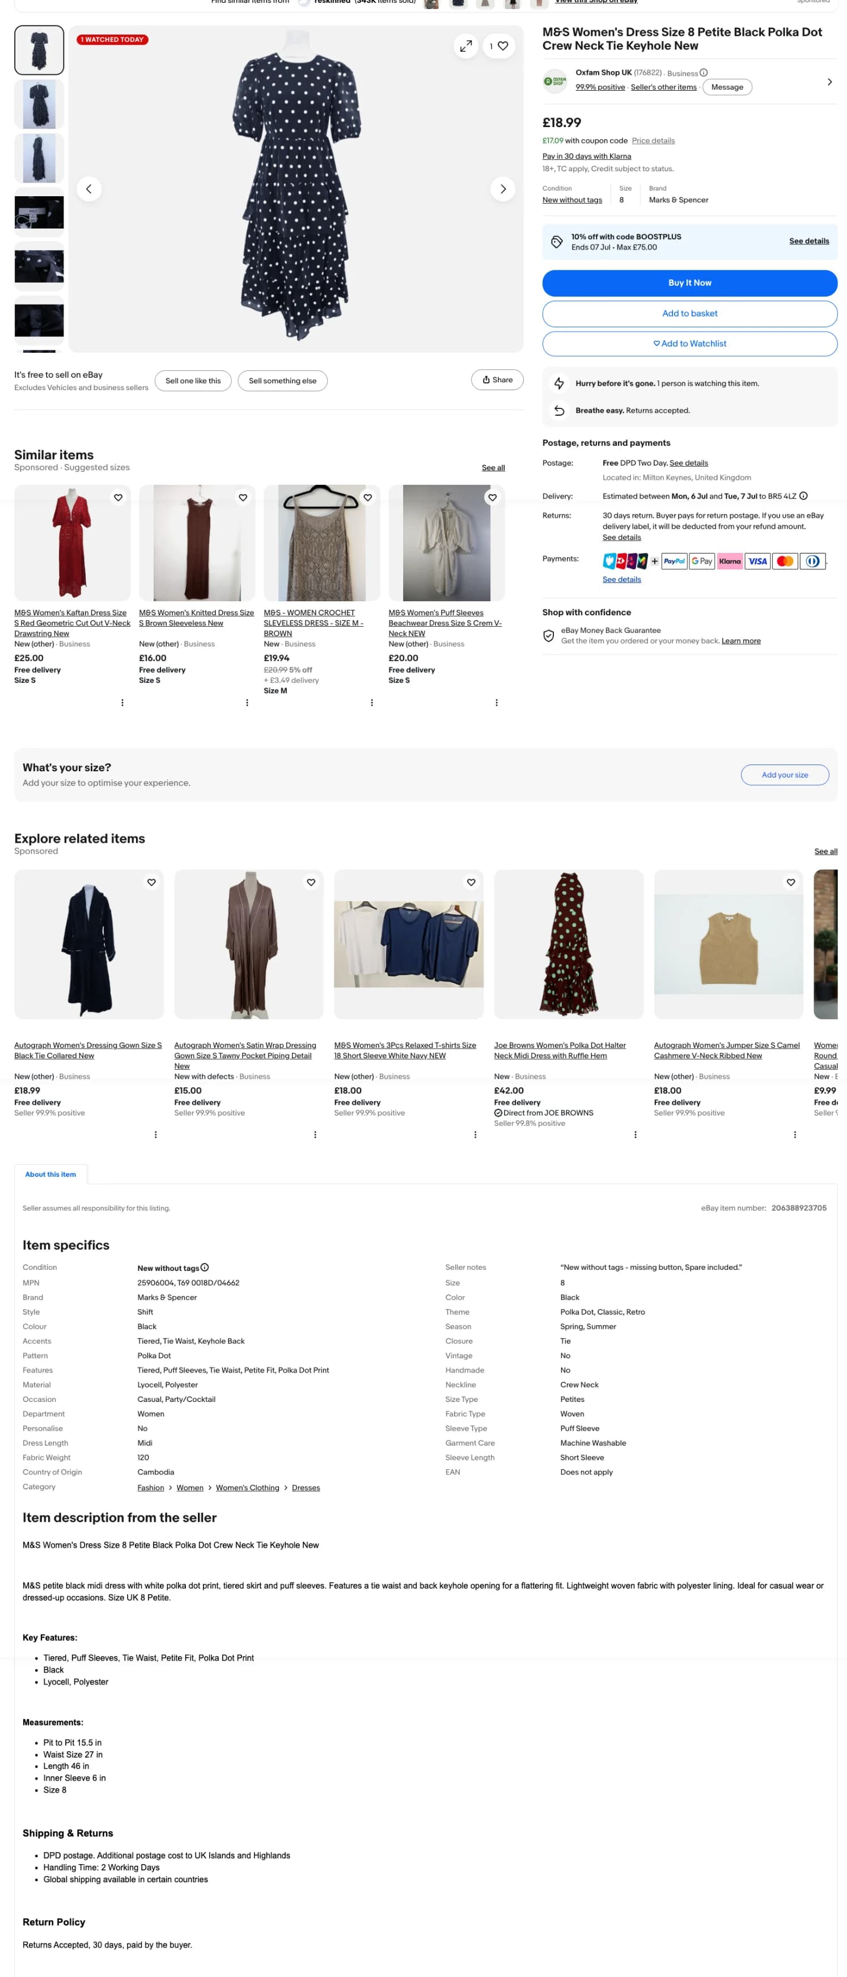See details for BOOSTPLUS coupon

point(808,241)
